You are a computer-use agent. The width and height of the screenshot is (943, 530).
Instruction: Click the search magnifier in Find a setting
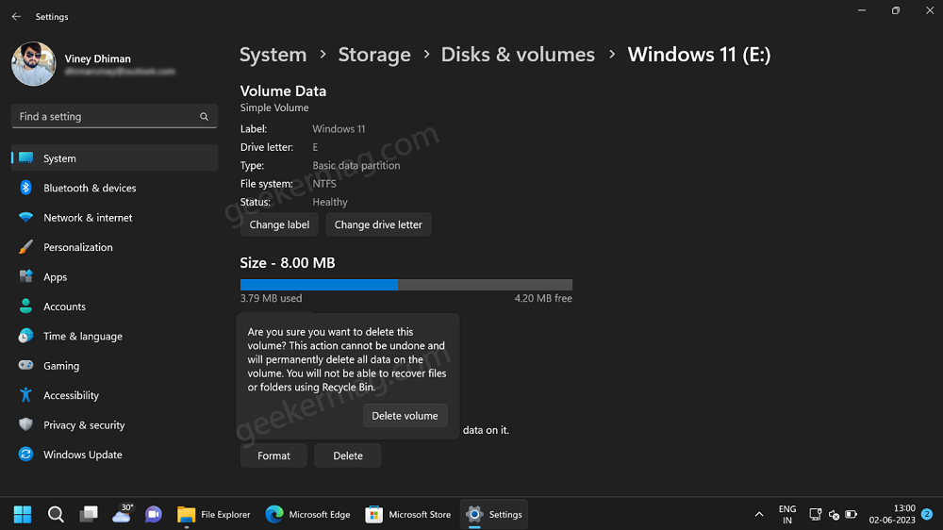click(x=204, y=117)
